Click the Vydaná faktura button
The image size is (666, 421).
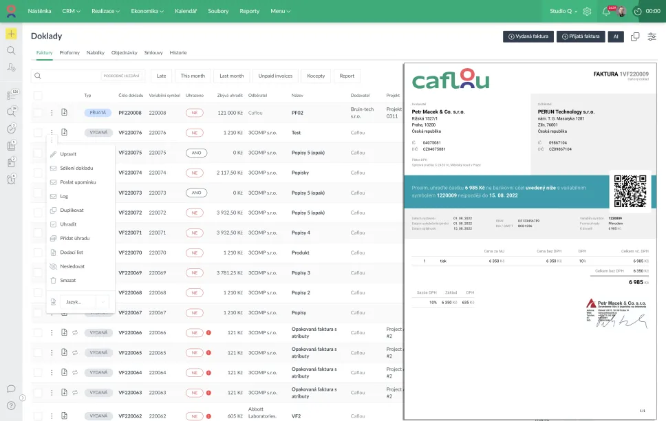(x=528, y=36)
